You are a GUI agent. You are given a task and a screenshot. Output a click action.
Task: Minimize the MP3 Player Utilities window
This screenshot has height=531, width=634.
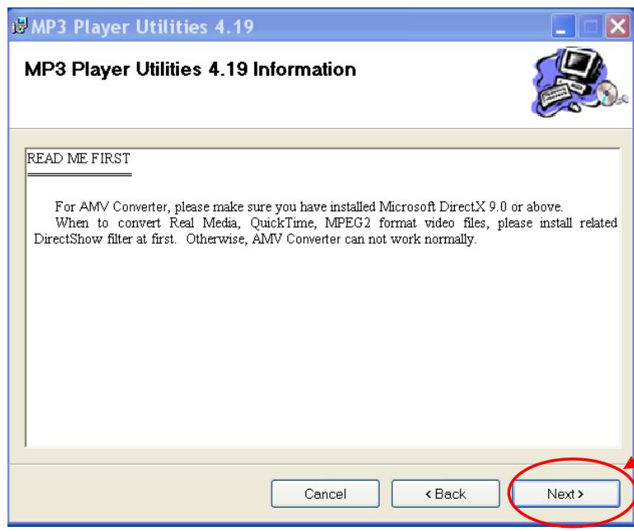tap(563, 26)
